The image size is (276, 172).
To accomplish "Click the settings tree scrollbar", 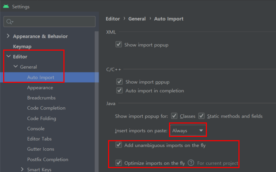I will pyautogui.click(x=97, y=102).
